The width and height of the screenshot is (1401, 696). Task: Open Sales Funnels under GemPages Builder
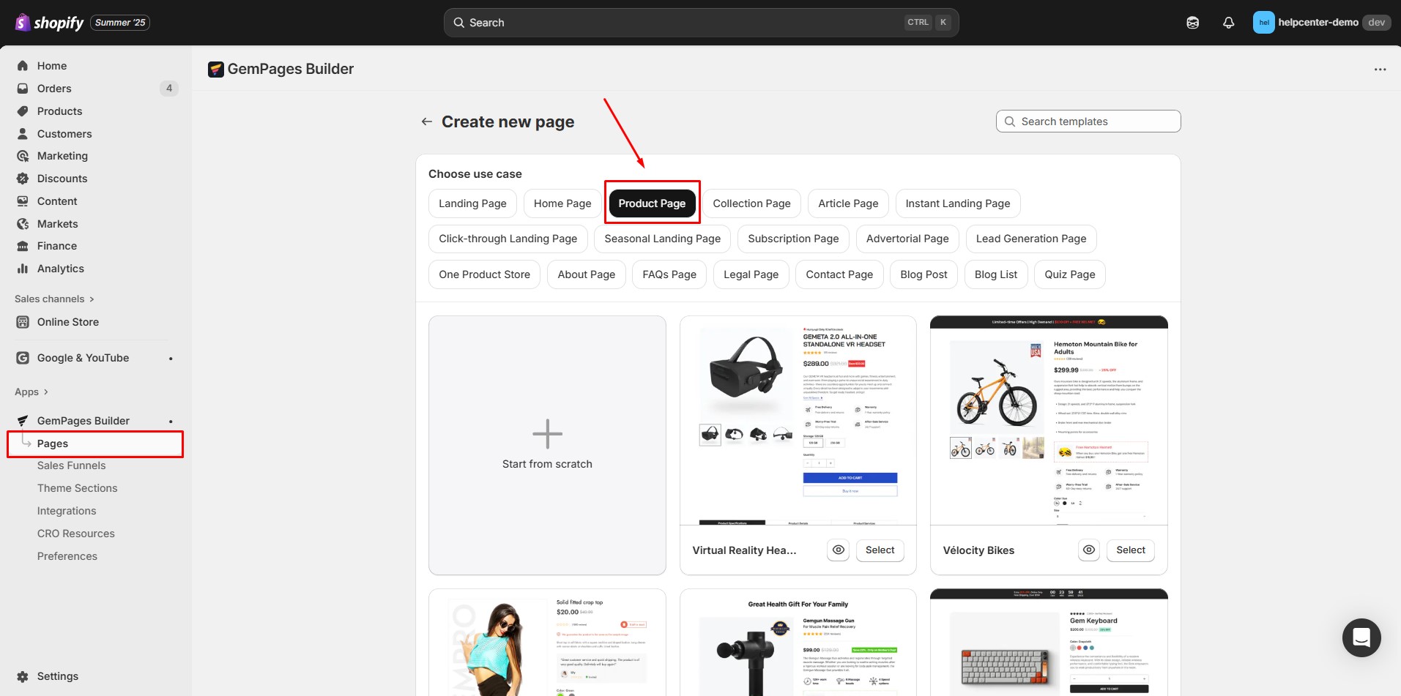click(x=72, y=465)
